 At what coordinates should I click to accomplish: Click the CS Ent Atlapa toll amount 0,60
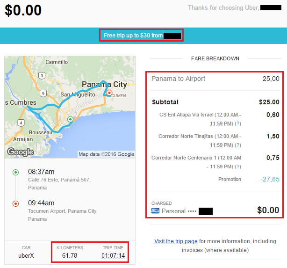click(273, 115)
